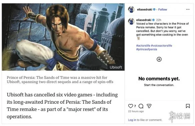Open #voiceactorslife hashtag
The image size is (195, 126).
coord(161,46)
